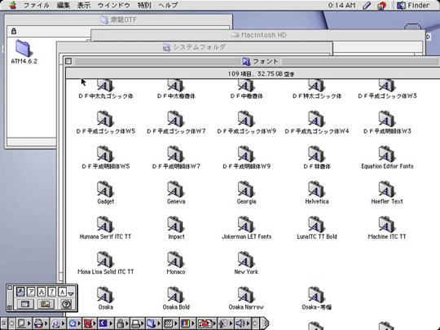Image resolution: width=440 pixels, height=330 pixels.
Task: Select the DF平成ゴシック体W7 font suitcase
Action: coord(175,118)
